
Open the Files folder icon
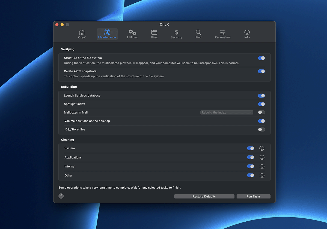(154, 32)
